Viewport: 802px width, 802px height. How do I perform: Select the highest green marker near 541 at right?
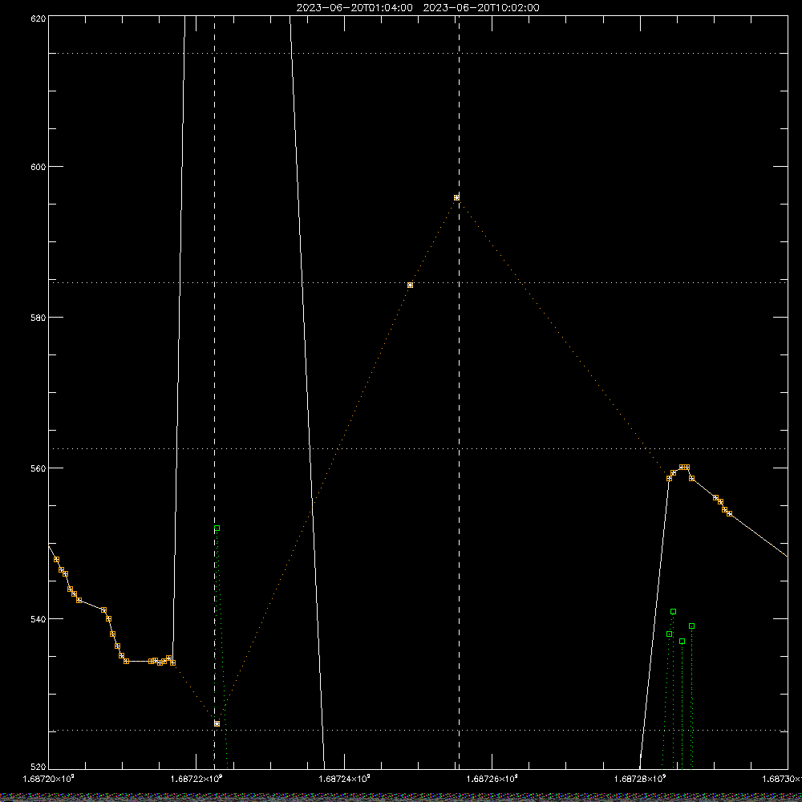tap(674, 612)
